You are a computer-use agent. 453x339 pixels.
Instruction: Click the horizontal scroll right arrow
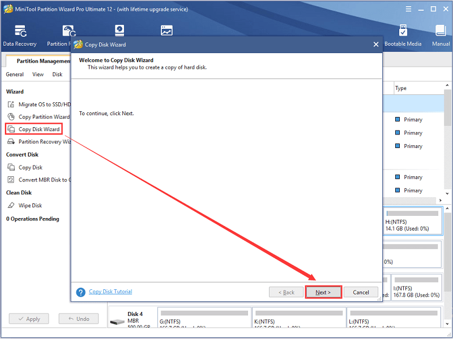point(441,201)
